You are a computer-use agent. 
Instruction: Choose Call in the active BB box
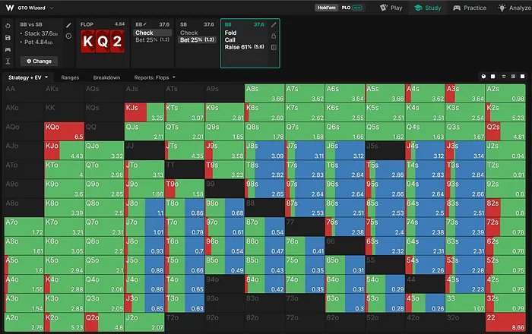(x=230, y=40)
